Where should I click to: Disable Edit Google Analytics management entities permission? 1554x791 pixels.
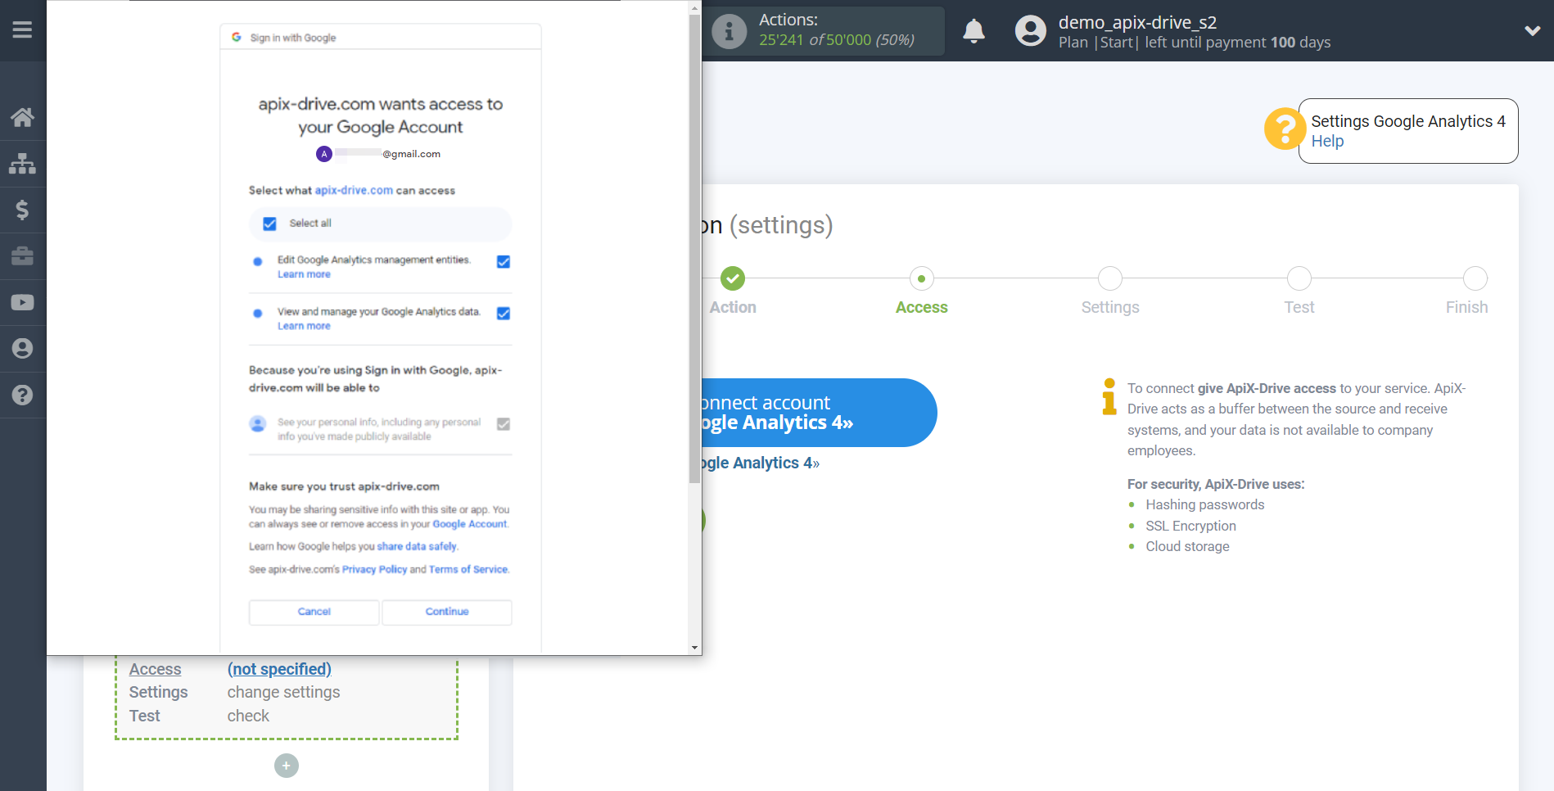pyautogui.click(x=503, y=261)
